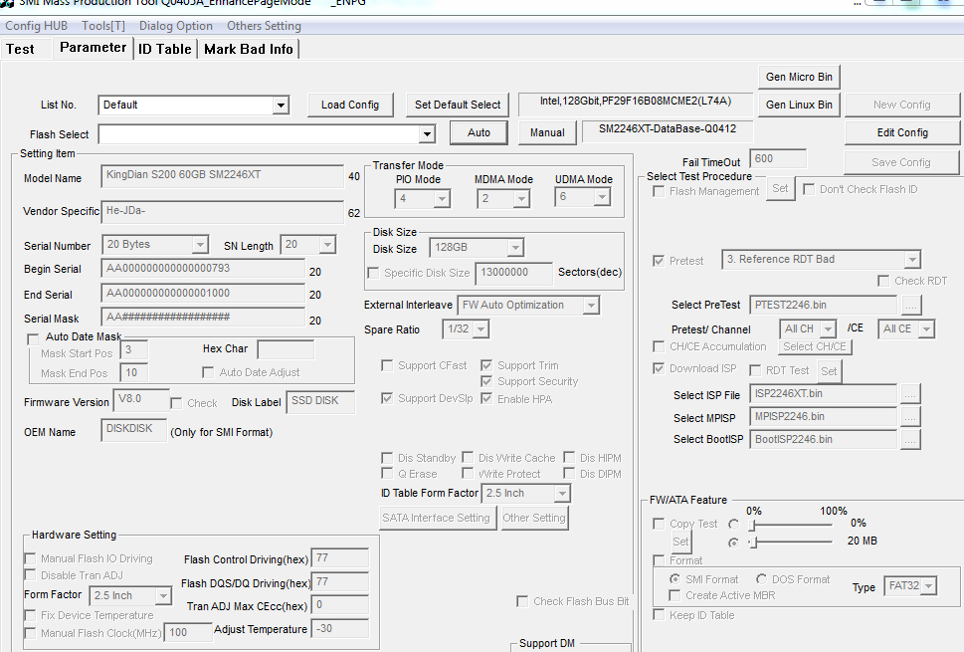Click the Vendor Specific input field

(222, 212)
